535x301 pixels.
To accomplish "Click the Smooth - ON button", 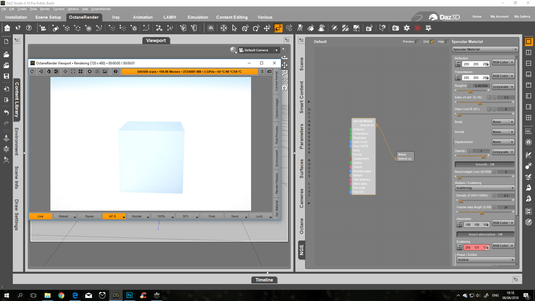I will click(x=485, y=164).
